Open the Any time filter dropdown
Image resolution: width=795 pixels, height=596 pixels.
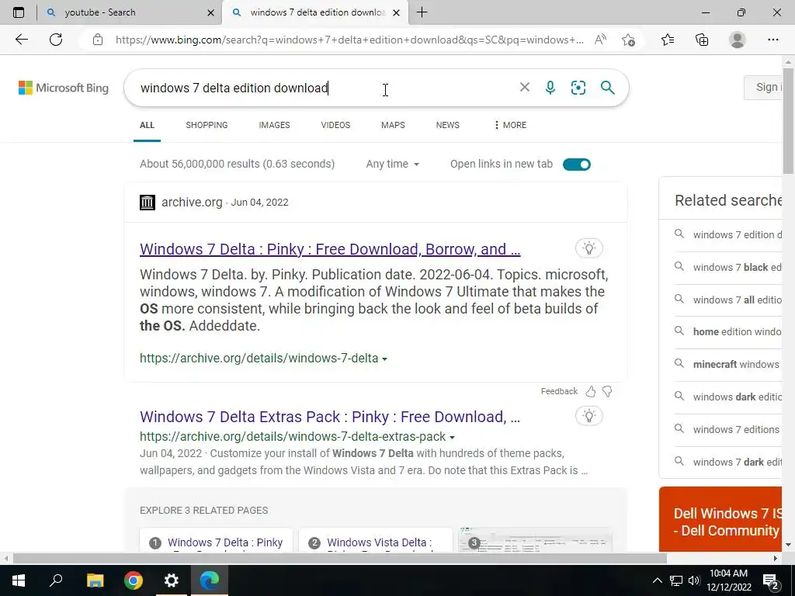coord(392,164)
